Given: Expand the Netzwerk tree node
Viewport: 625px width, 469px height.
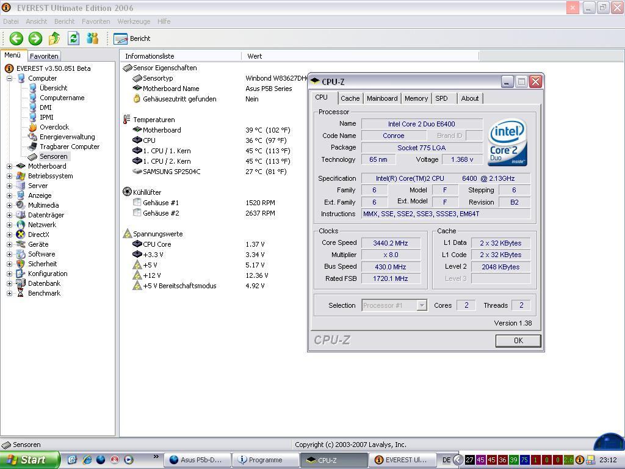Looking at the screenshot, I should tap(9, 225).
